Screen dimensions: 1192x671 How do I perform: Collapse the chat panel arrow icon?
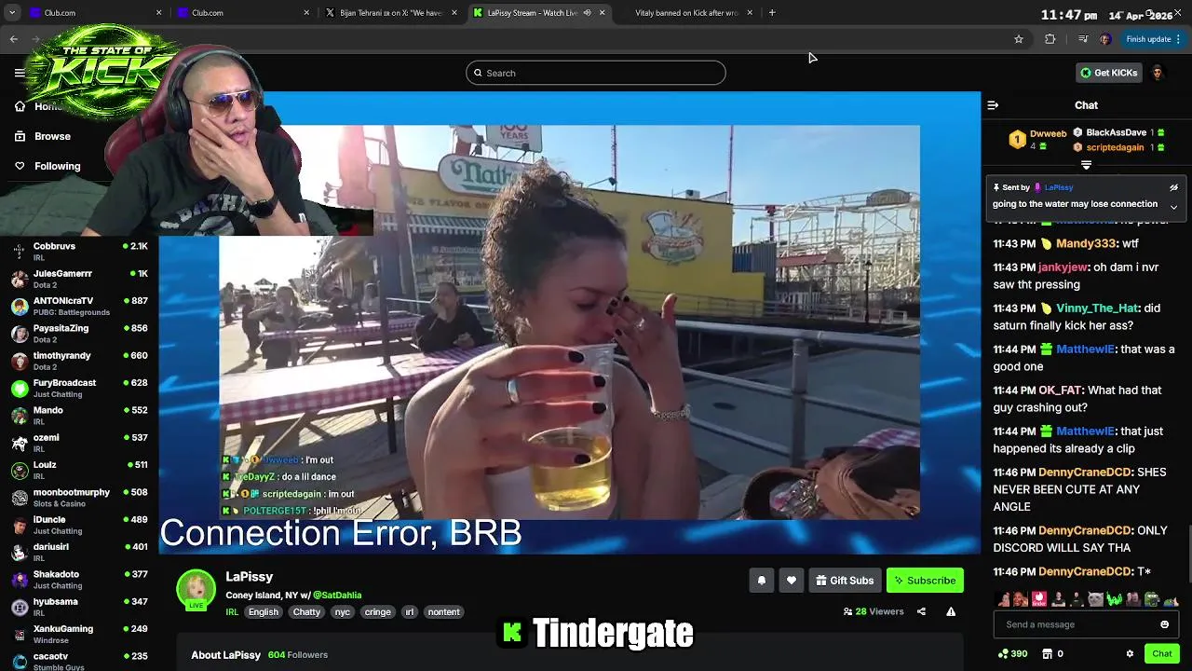point(993,105)
